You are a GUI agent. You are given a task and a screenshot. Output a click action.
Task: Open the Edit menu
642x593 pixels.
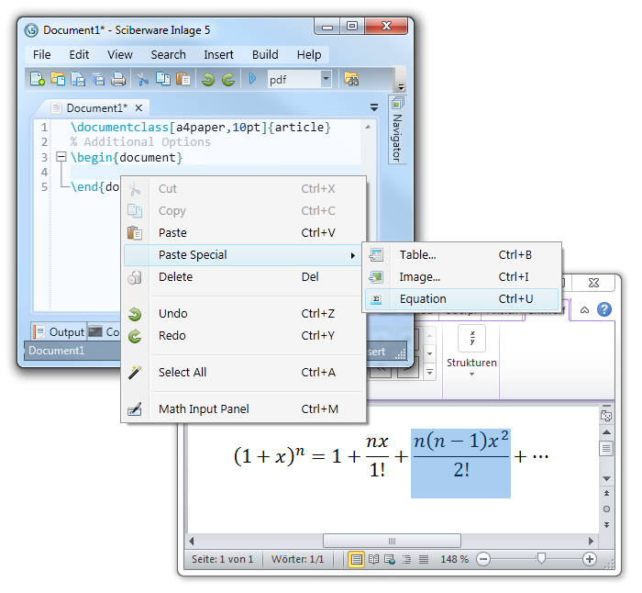pos(79,54)
